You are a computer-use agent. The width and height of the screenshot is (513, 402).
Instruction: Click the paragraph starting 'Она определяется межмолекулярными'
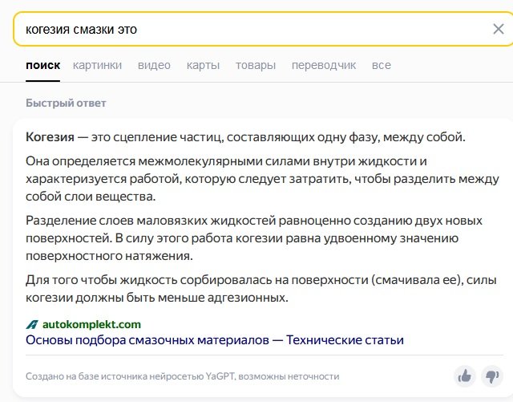click(x=262, y=179)
